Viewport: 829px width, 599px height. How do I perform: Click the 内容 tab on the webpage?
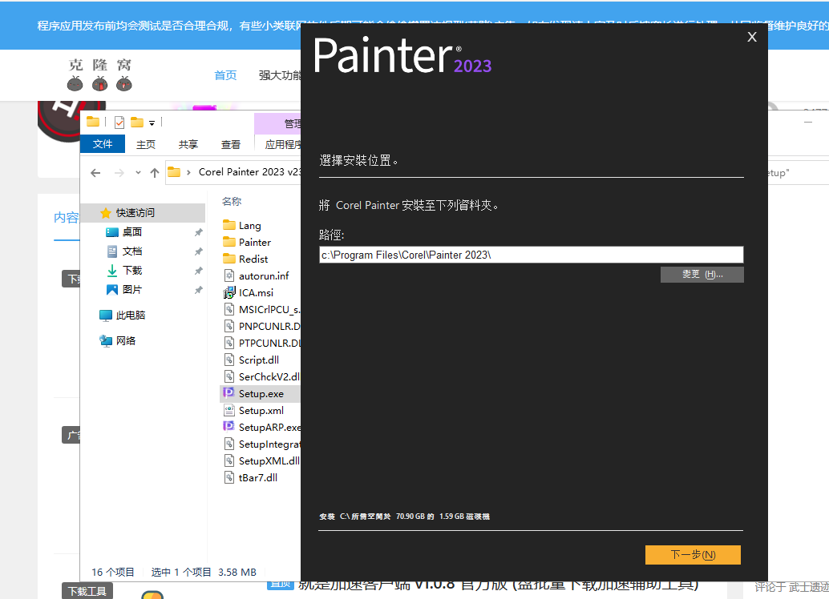click(67, 218)
